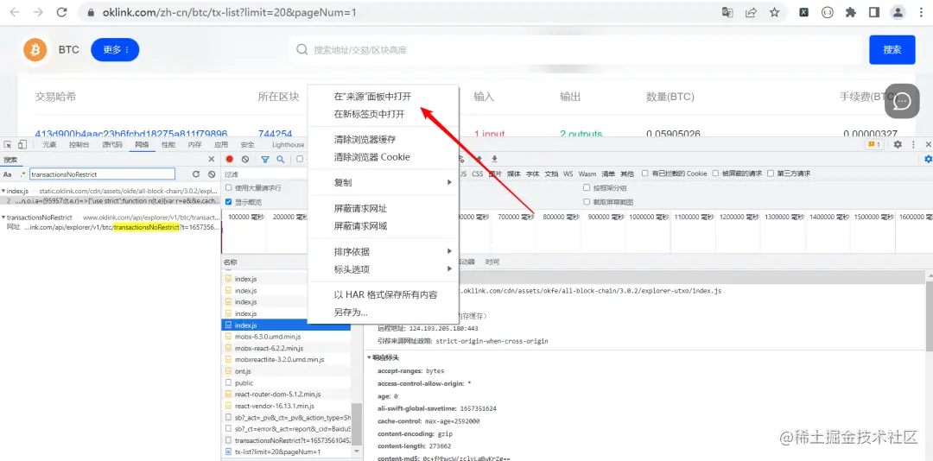
Task: Collapse the transactionsNoRestrict search result group
Action: [x=3, y=218]
